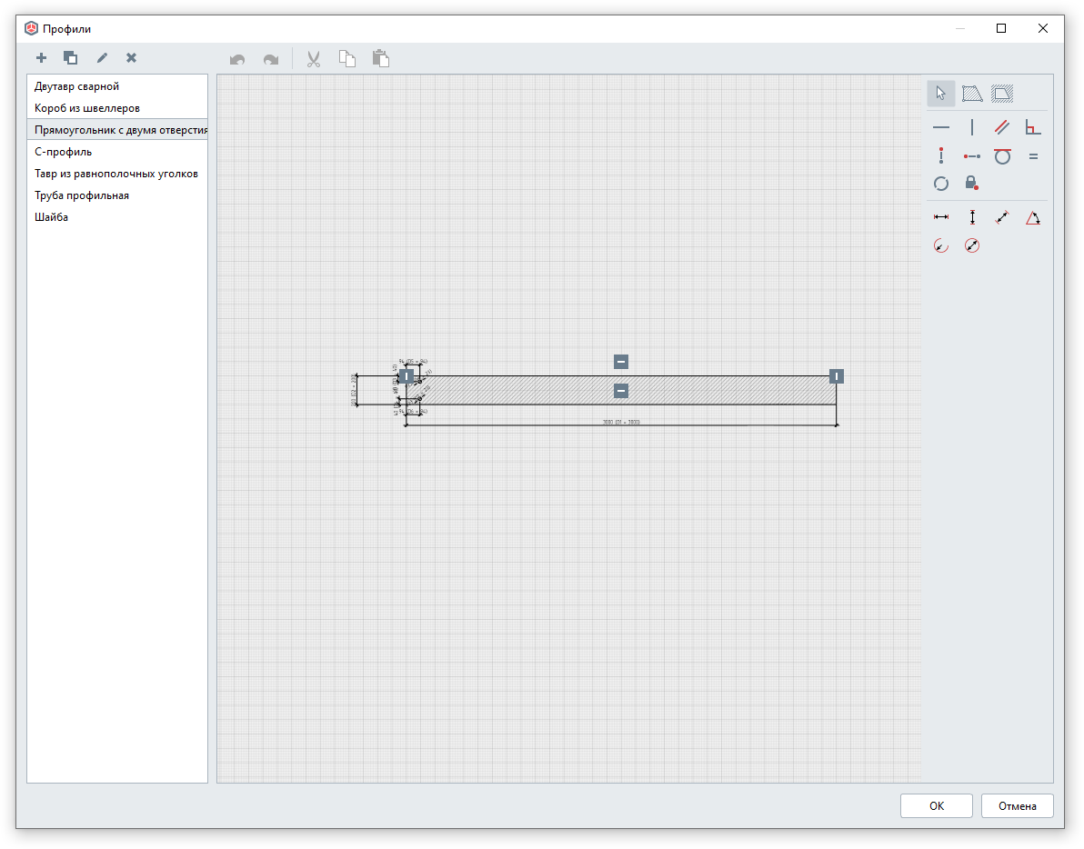The height and width of the screenshot is (849, 1084).
Task: Select 'Короб из швеллеров' profile
Action: (117, 108)
